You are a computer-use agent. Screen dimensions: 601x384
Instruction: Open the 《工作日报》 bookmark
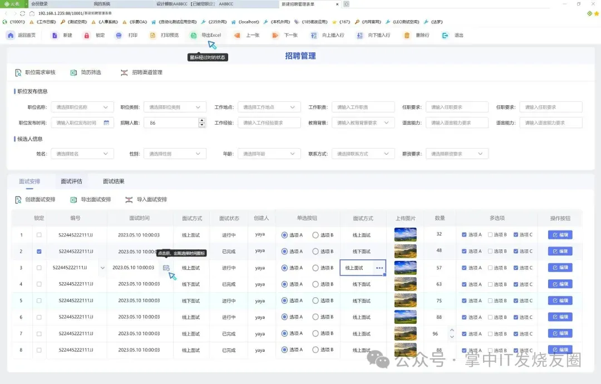click(43, 22)
